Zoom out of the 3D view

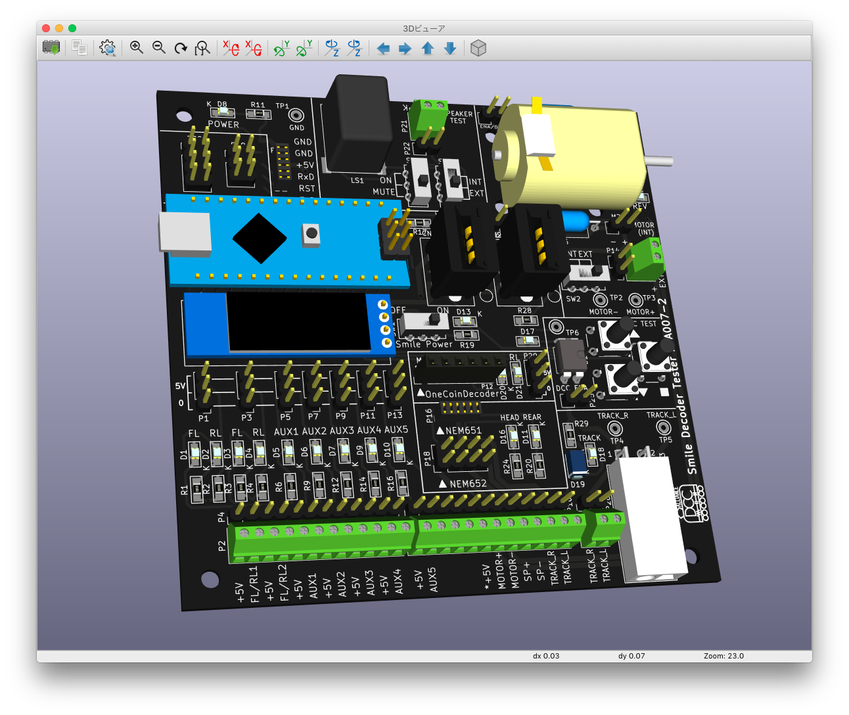[159, 48]
